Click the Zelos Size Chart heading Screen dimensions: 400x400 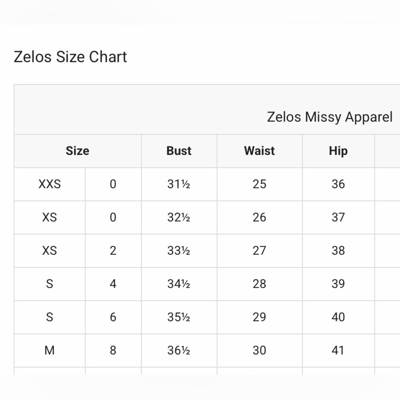point(70,57)
